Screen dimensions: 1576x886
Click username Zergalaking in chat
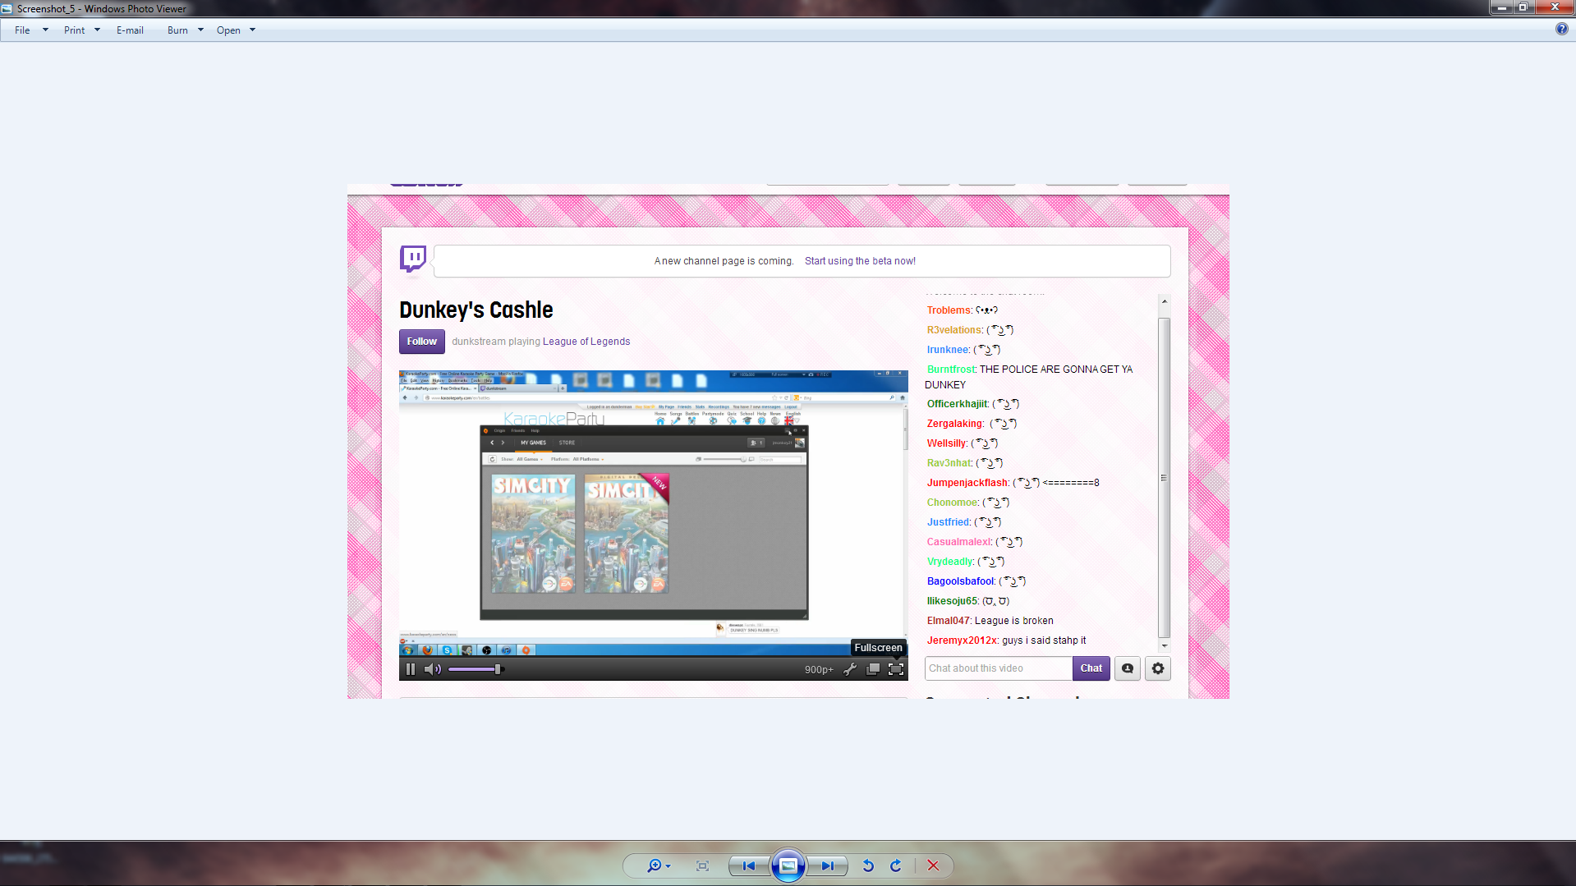click(954, 424)
